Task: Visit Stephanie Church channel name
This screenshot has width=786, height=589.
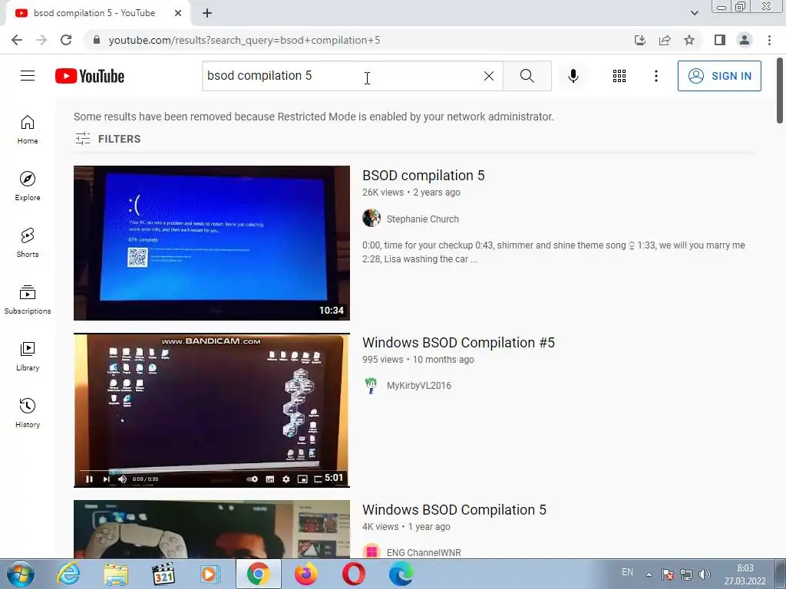Action: coord(423,219)
